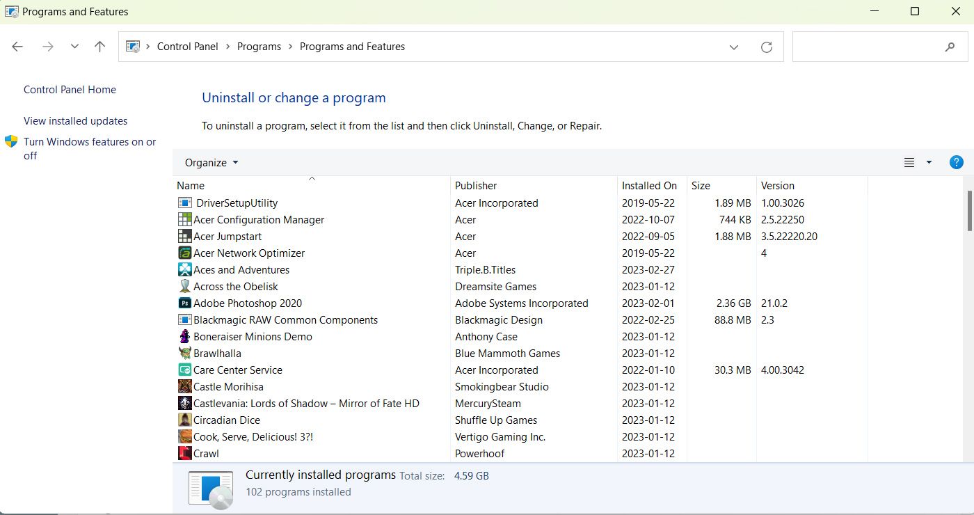Open the Organize dropdown menu
The height and width of the screenshot is (515, 974).
click(211, 163)
